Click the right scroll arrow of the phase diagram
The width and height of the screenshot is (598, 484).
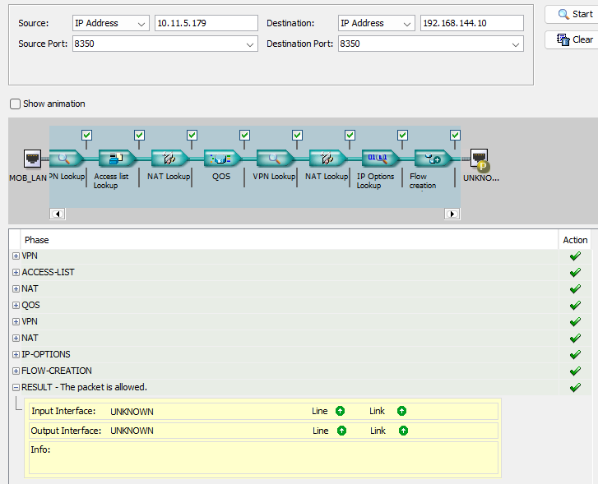(452, 214)
